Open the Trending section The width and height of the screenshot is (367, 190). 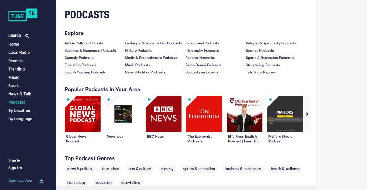(16, 69)
